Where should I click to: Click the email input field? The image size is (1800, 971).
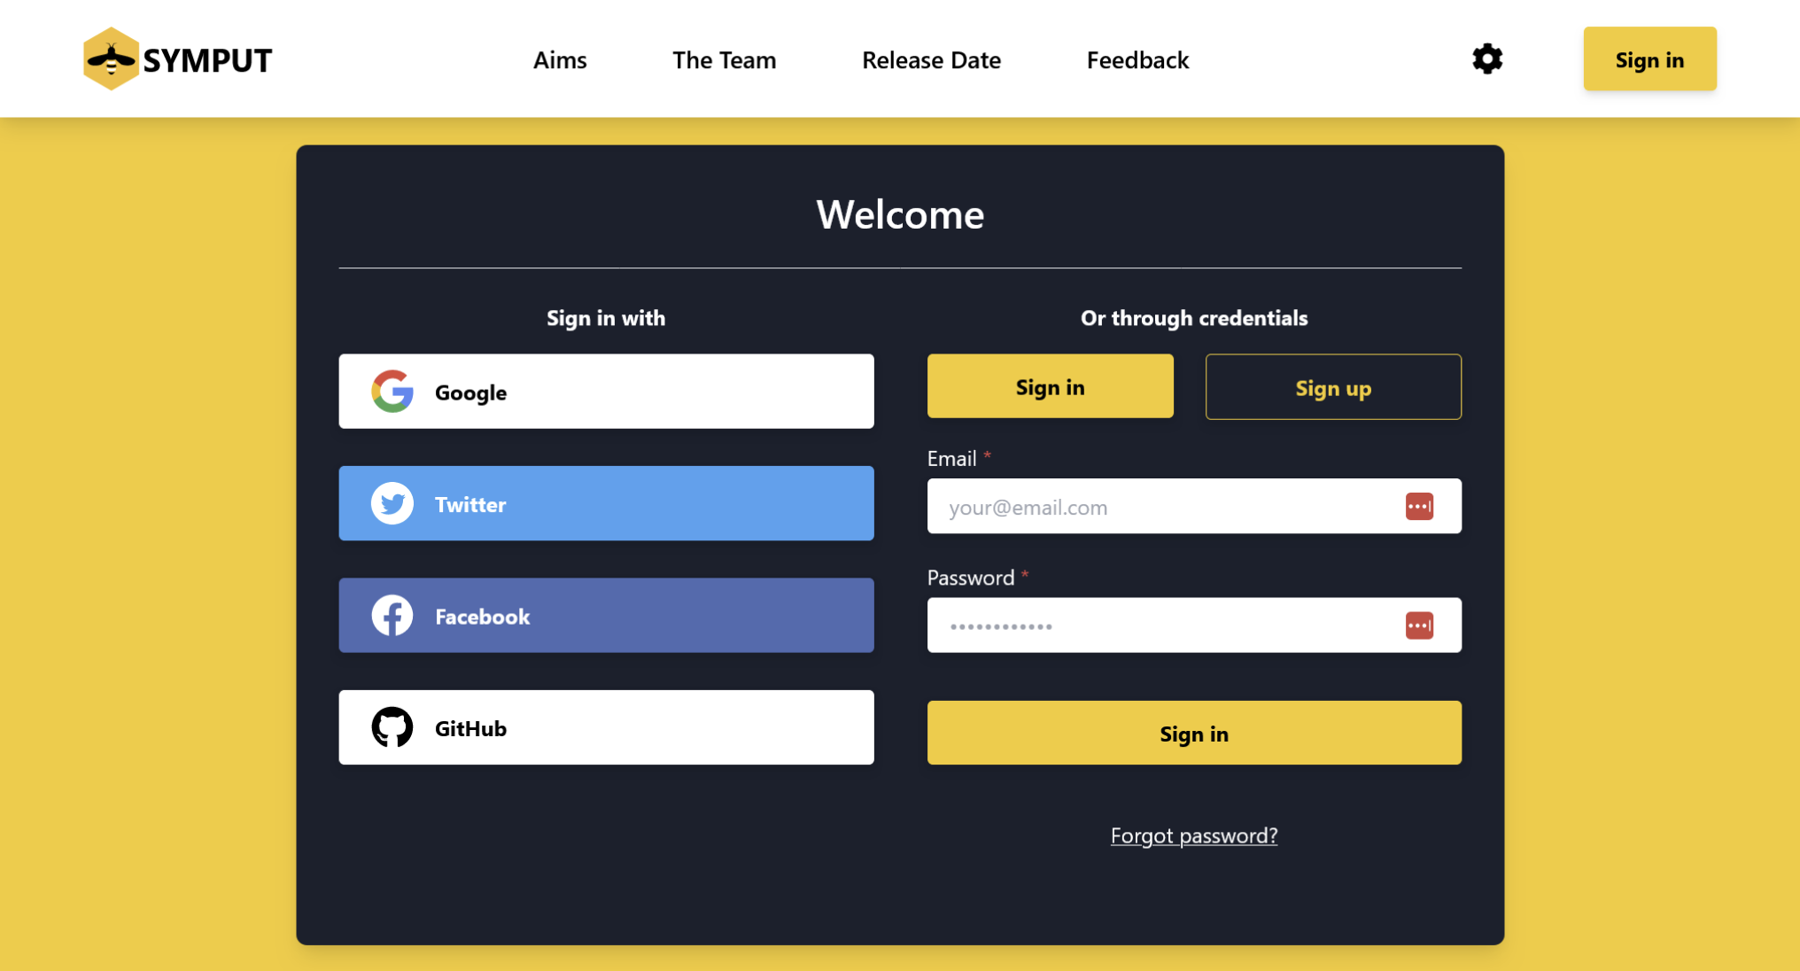1194,507
